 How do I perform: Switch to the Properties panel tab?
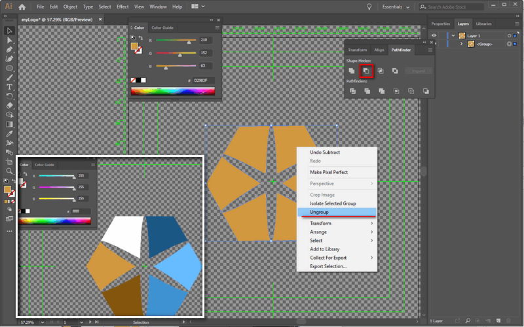pos(441,24)
